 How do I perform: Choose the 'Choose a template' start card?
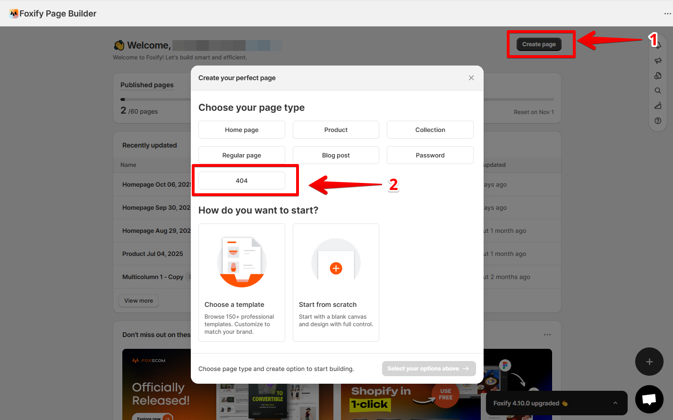point(242,282)
